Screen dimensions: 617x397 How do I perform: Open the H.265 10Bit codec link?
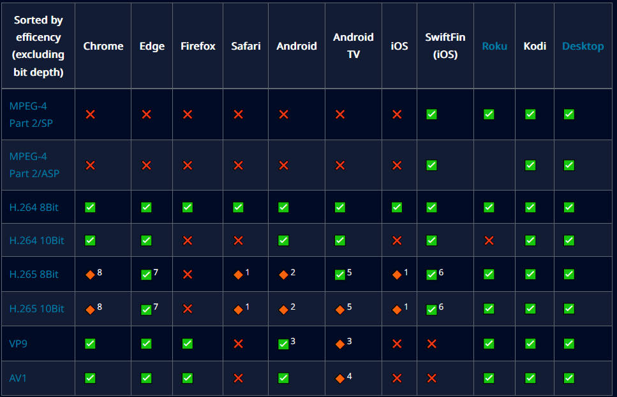(36, 308)
